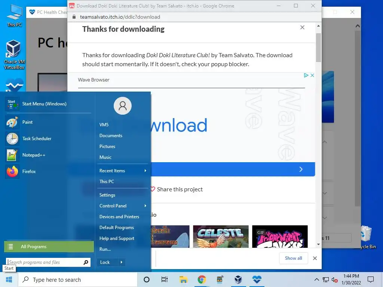Click the taskbar Type here to search box

[x=78, y=280]
